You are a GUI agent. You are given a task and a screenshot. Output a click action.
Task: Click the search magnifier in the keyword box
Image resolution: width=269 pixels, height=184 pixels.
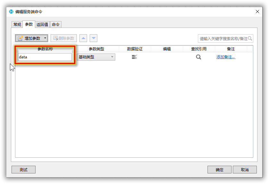pyautogui.click(x=250, y=38)
